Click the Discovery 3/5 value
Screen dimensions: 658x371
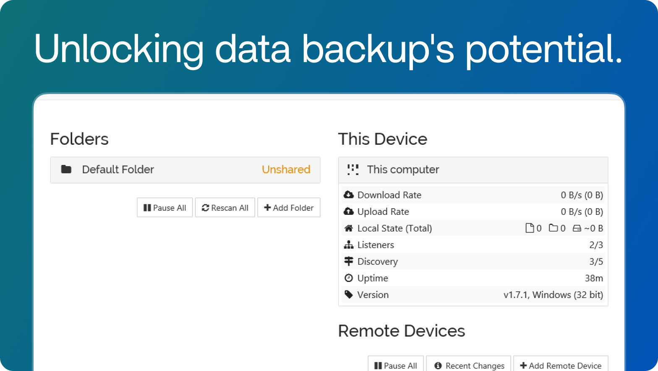click(x=596, y=261)
